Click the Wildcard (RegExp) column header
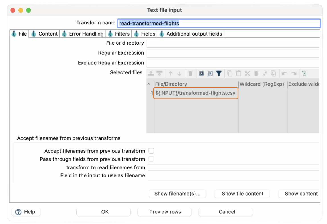The height and width of the screenshot is (224, 327). pyautogui.click(x=263, y=84)
